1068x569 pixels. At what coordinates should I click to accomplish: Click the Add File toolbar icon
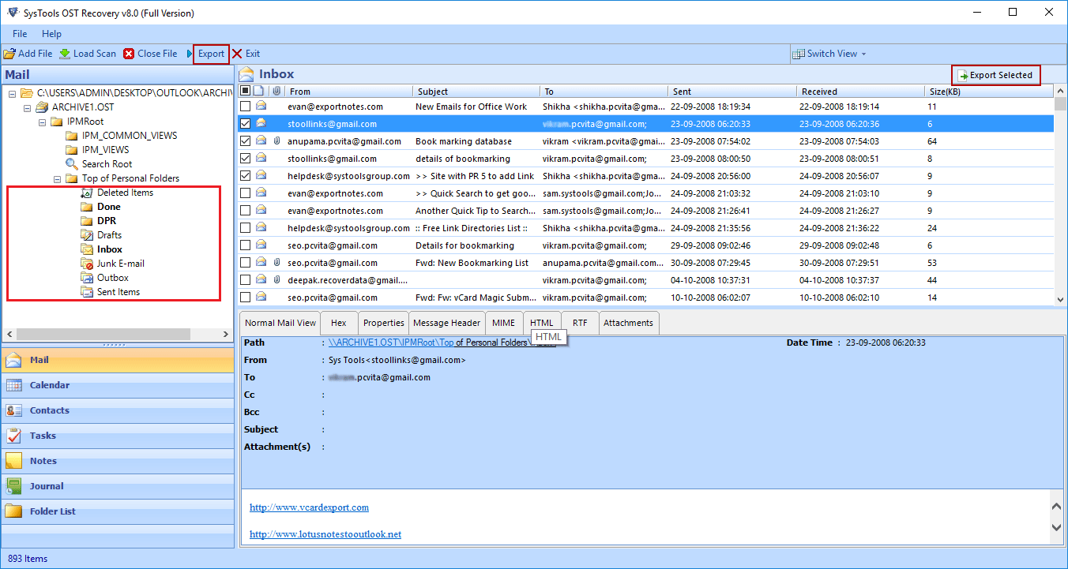click(28, 54)
